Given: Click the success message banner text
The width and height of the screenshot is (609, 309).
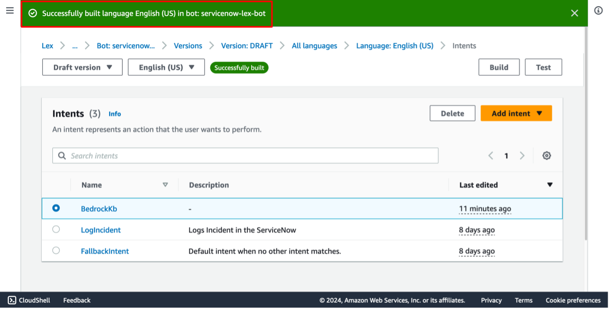Looking at the screenshot, I should click(154, 13).
